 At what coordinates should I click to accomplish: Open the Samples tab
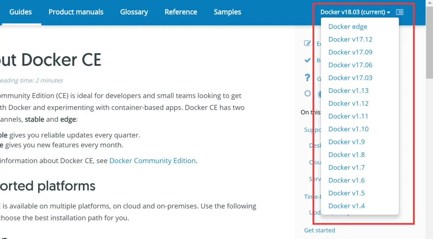click(227, 12)
